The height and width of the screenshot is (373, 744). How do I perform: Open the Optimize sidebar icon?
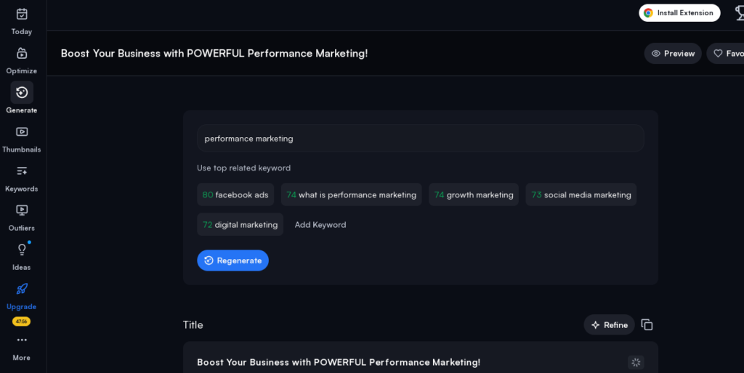(x=22, y=54)
